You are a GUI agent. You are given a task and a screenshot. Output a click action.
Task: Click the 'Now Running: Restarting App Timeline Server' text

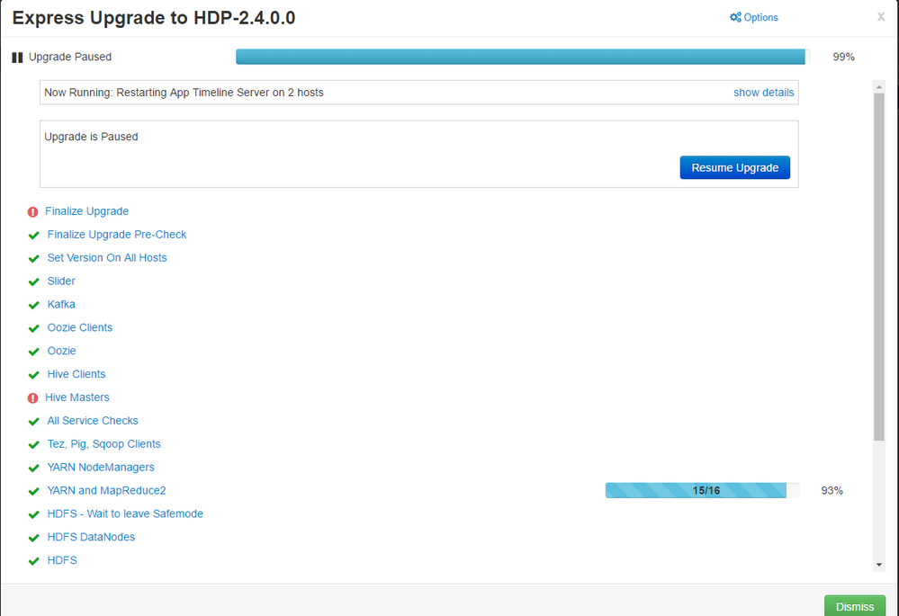pyautogui.click(x=184, y=93)
